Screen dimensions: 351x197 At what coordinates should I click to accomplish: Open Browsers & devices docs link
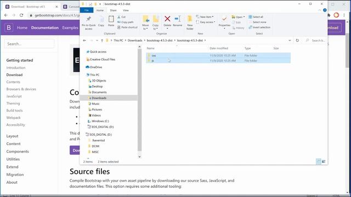click(x=21, y=89)
